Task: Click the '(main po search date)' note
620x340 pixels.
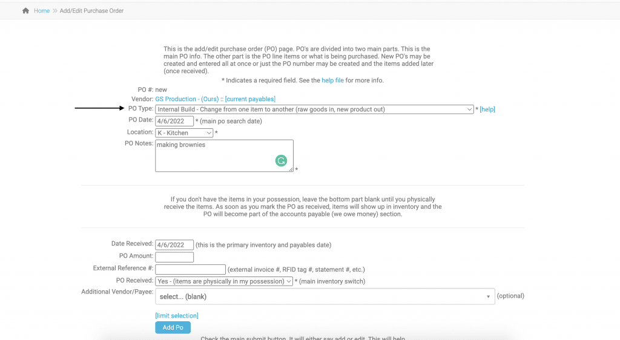Action: pos(231,121)
